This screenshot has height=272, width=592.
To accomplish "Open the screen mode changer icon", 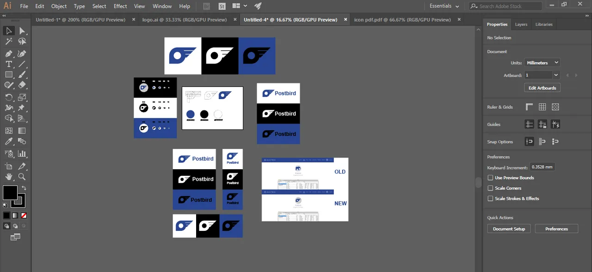I will click(x=15, y=237).
